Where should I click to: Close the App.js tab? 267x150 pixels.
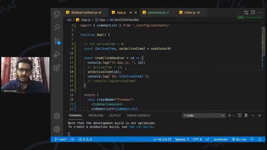[x=136, y=12]
